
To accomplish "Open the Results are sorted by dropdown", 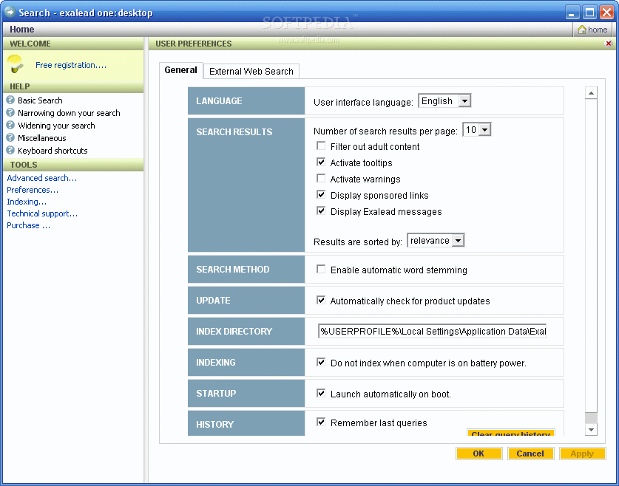I will click(x=436, y=241).
